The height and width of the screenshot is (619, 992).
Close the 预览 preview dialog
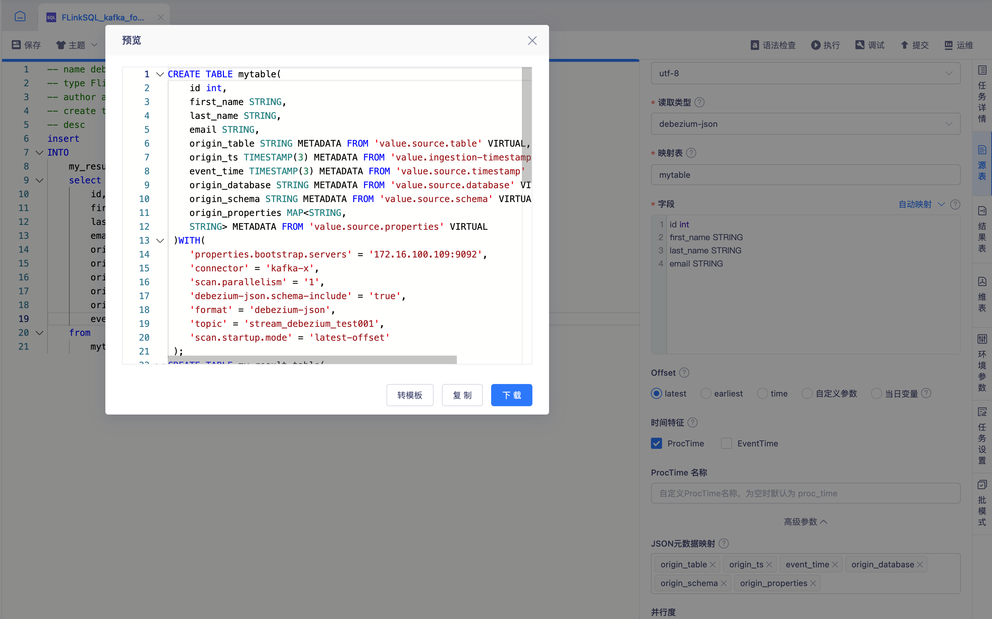click(532, 41)
